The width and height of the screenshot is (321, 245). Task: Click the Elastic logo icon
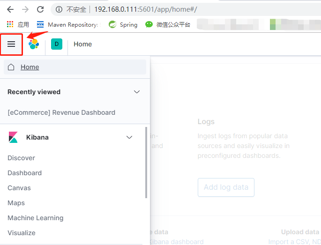(34, 44)
